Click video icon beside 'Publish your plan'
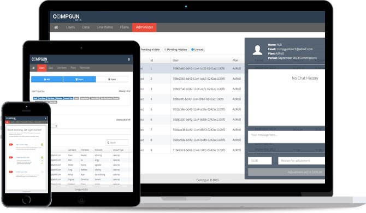 point(11,171)
